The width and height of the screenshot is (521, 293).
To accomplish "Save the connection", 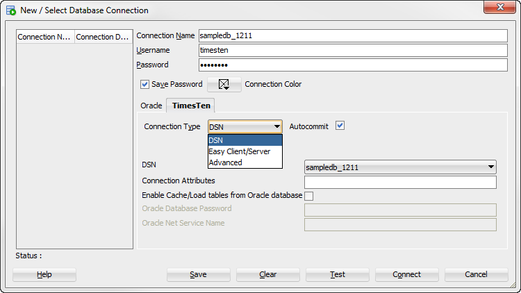I will 199,274.
